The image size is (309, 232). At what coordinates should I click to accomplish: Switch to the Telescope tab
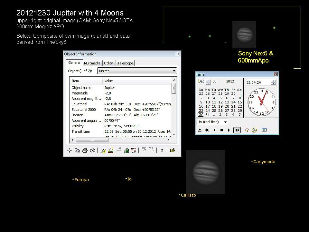(x=125, y=63)
